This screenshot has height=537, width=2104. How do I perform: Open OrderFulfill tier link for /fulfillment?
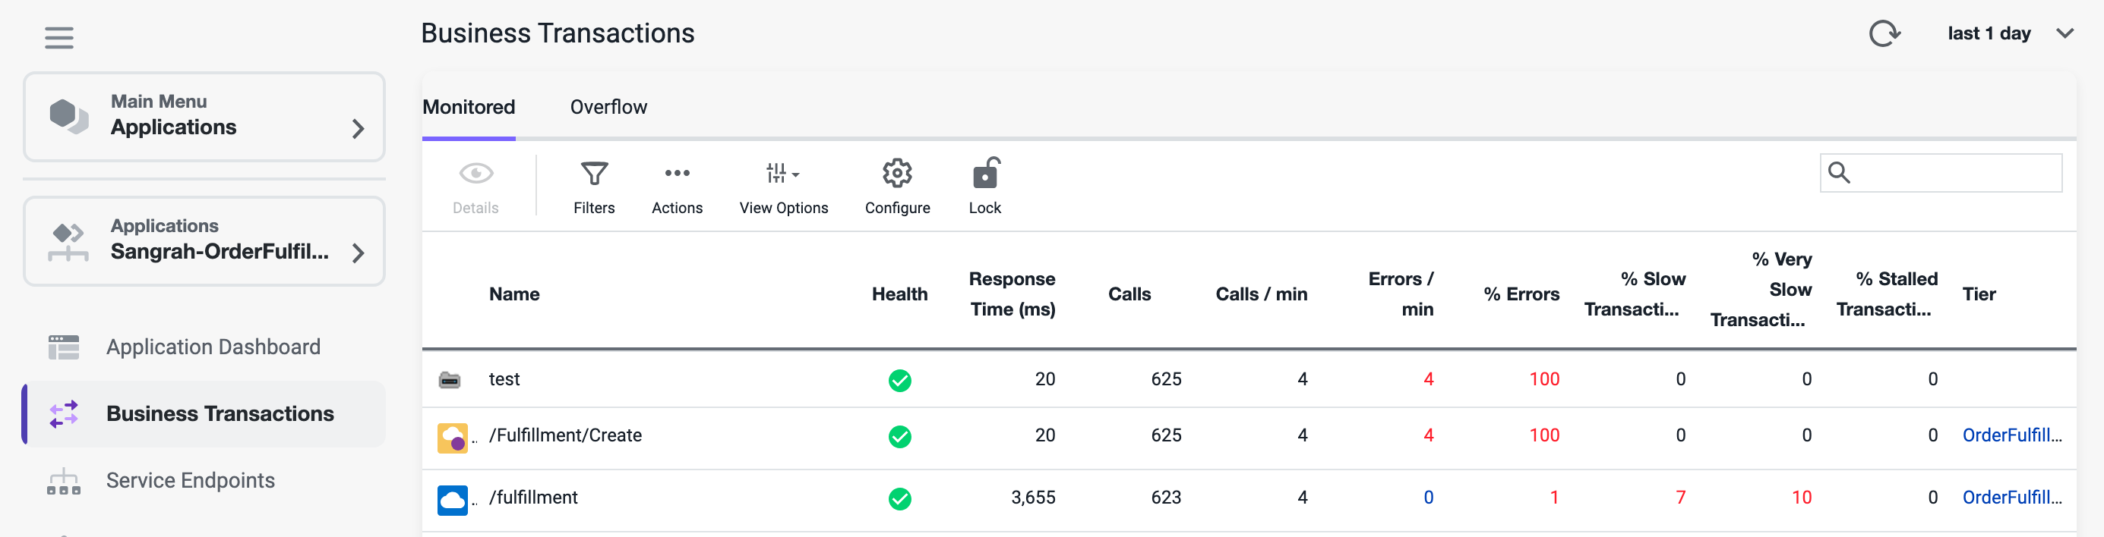[x=2011, y=497]
